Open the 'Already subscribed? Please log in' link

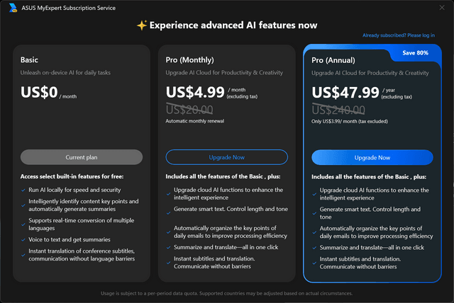399,35
